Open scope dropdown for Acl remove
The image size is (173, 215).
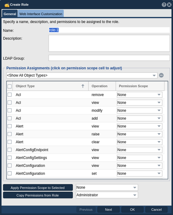coord(140,95)
